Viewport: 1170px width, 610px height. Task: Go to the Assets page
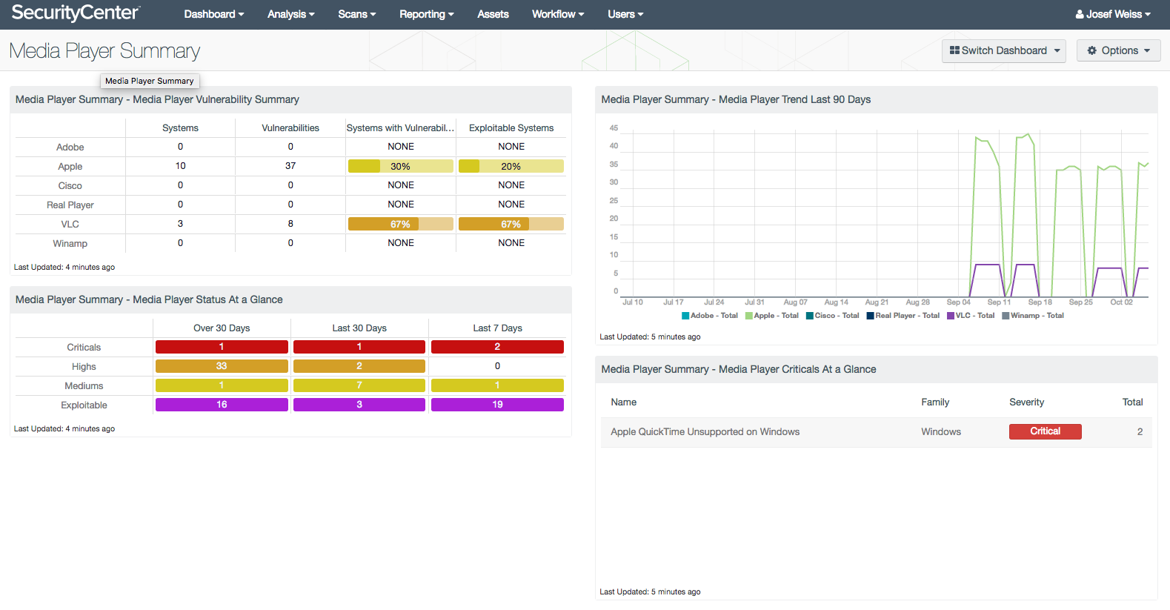[x=493, y=14]
